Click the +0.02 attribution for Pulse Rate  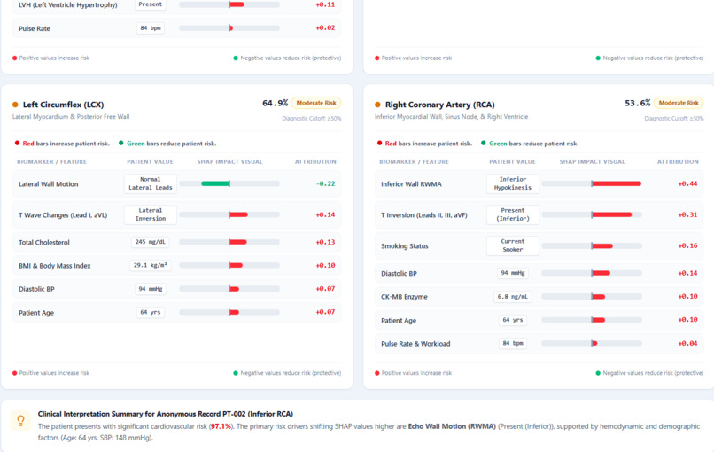pyautogui.click(x=325, y=27)
